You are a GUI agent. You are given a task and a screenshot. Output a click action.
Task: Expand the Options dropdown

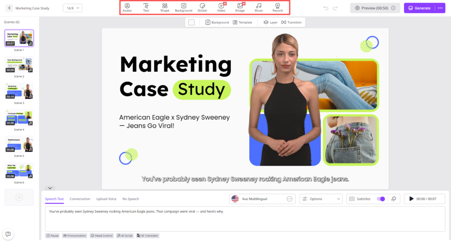(x=321, y=199)
